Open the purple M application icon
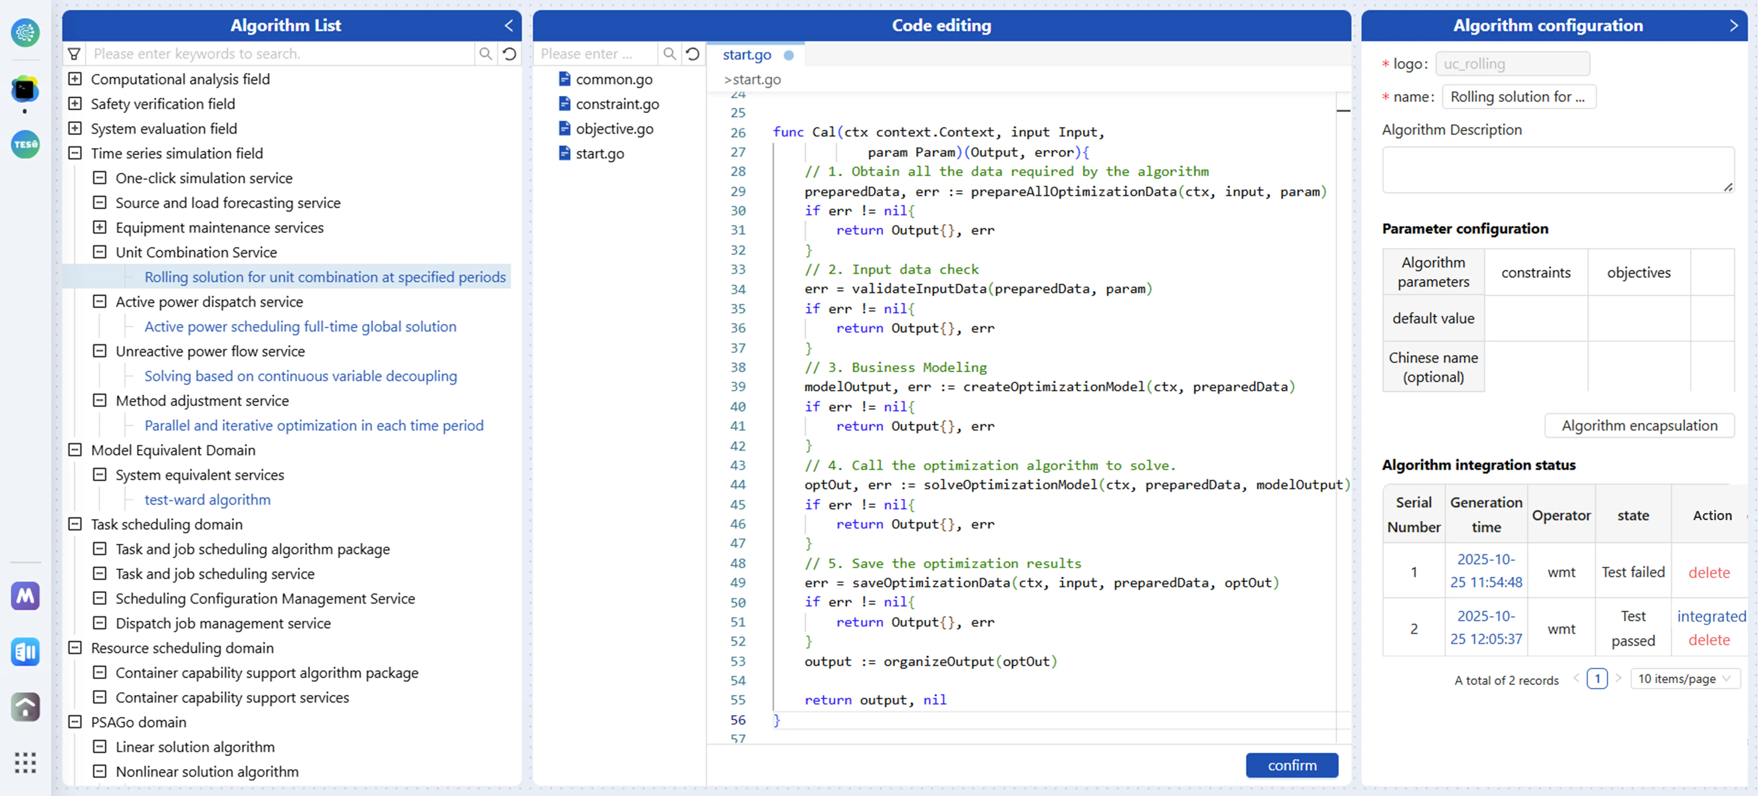 pyautogui.click(x=25, y=596)
